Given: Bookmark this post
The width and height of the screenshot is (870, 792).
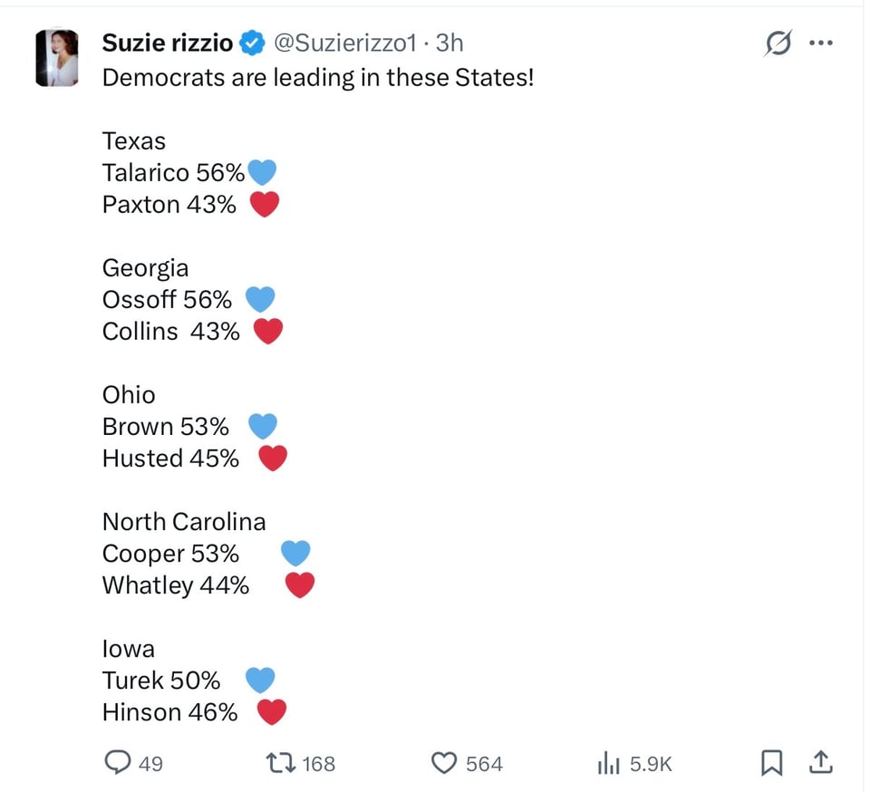Looking at the screenshot, I should [771, 763].
